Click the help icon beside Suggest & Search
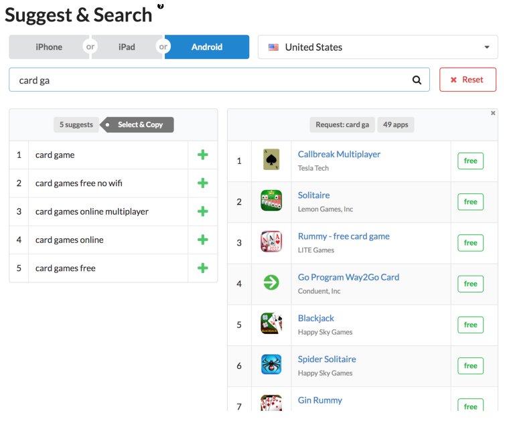 click(x=161, y=6)
